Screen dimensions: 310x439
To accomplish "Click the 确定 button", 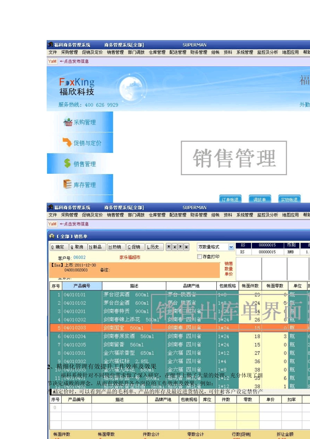I will coord(59,247).
